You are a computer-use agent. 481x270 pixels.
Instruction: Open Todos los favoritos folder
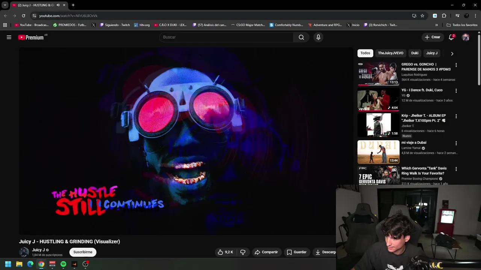[462, 25]
